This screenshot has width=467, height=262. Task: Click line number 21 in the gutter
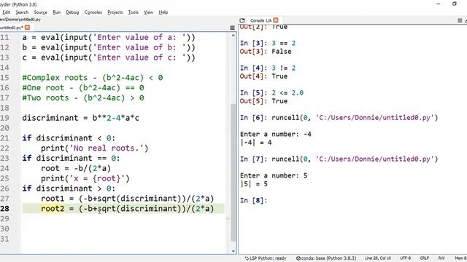[5, 138]
